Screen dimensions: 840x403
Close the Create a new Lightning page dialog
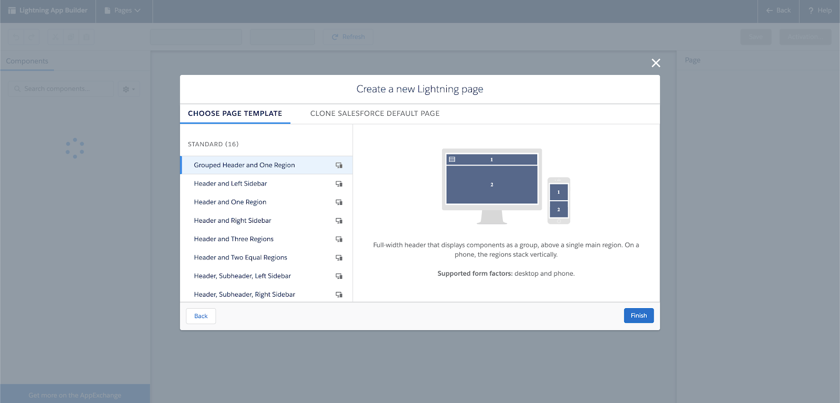pos(656,63)
